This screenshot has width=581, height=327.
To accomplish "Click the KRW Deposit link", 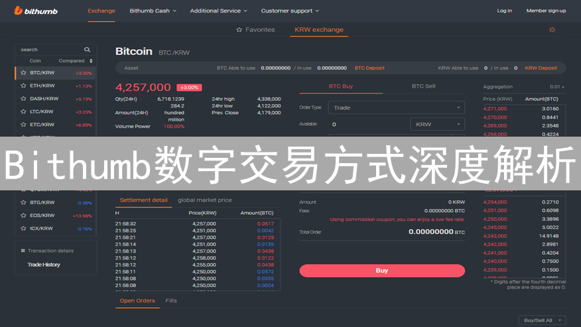I will [541, 68].
